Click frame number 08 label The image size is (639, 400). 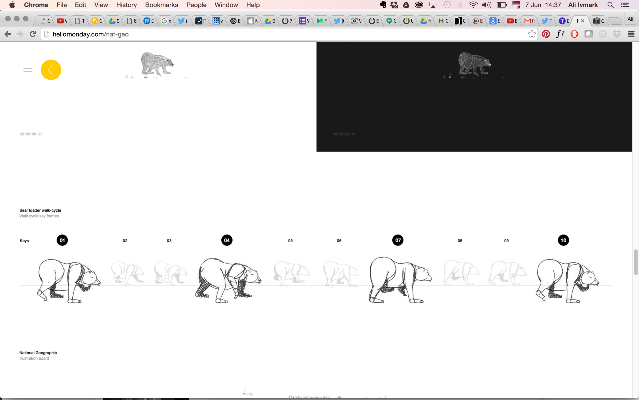click(x=460, y=241)
